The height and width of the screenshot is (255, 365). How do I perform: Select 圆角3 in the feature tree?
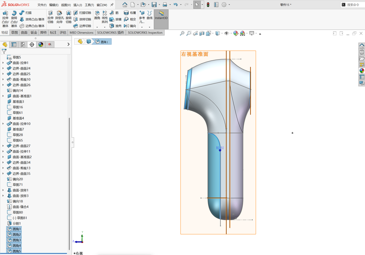(x=14, y=240)
